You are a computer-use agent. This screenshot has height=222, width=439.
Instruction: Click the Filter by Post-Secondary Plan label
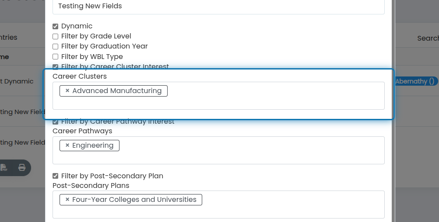tap(112, 176)
